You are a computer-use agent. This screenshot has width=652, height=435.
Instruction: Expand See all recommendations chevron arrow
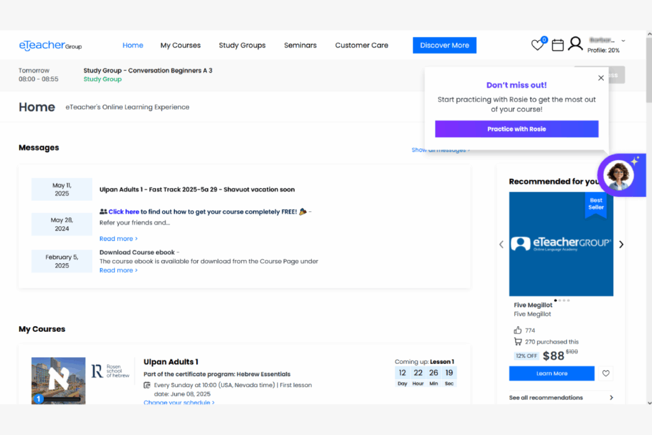click(x=611, y=397)
